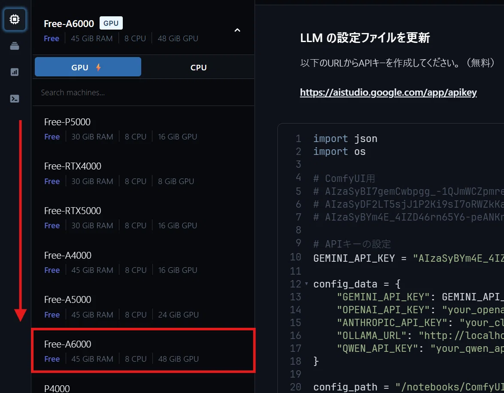Screen dimensions: 504x393
Task: Click the '# ComfyUI用' comment line
Action: point(344,178)
